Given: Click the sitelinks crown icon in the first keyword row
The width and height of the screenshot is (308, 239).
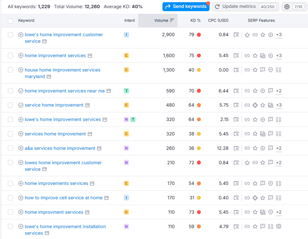Looking at the screenshot, I should coord(247,35).
